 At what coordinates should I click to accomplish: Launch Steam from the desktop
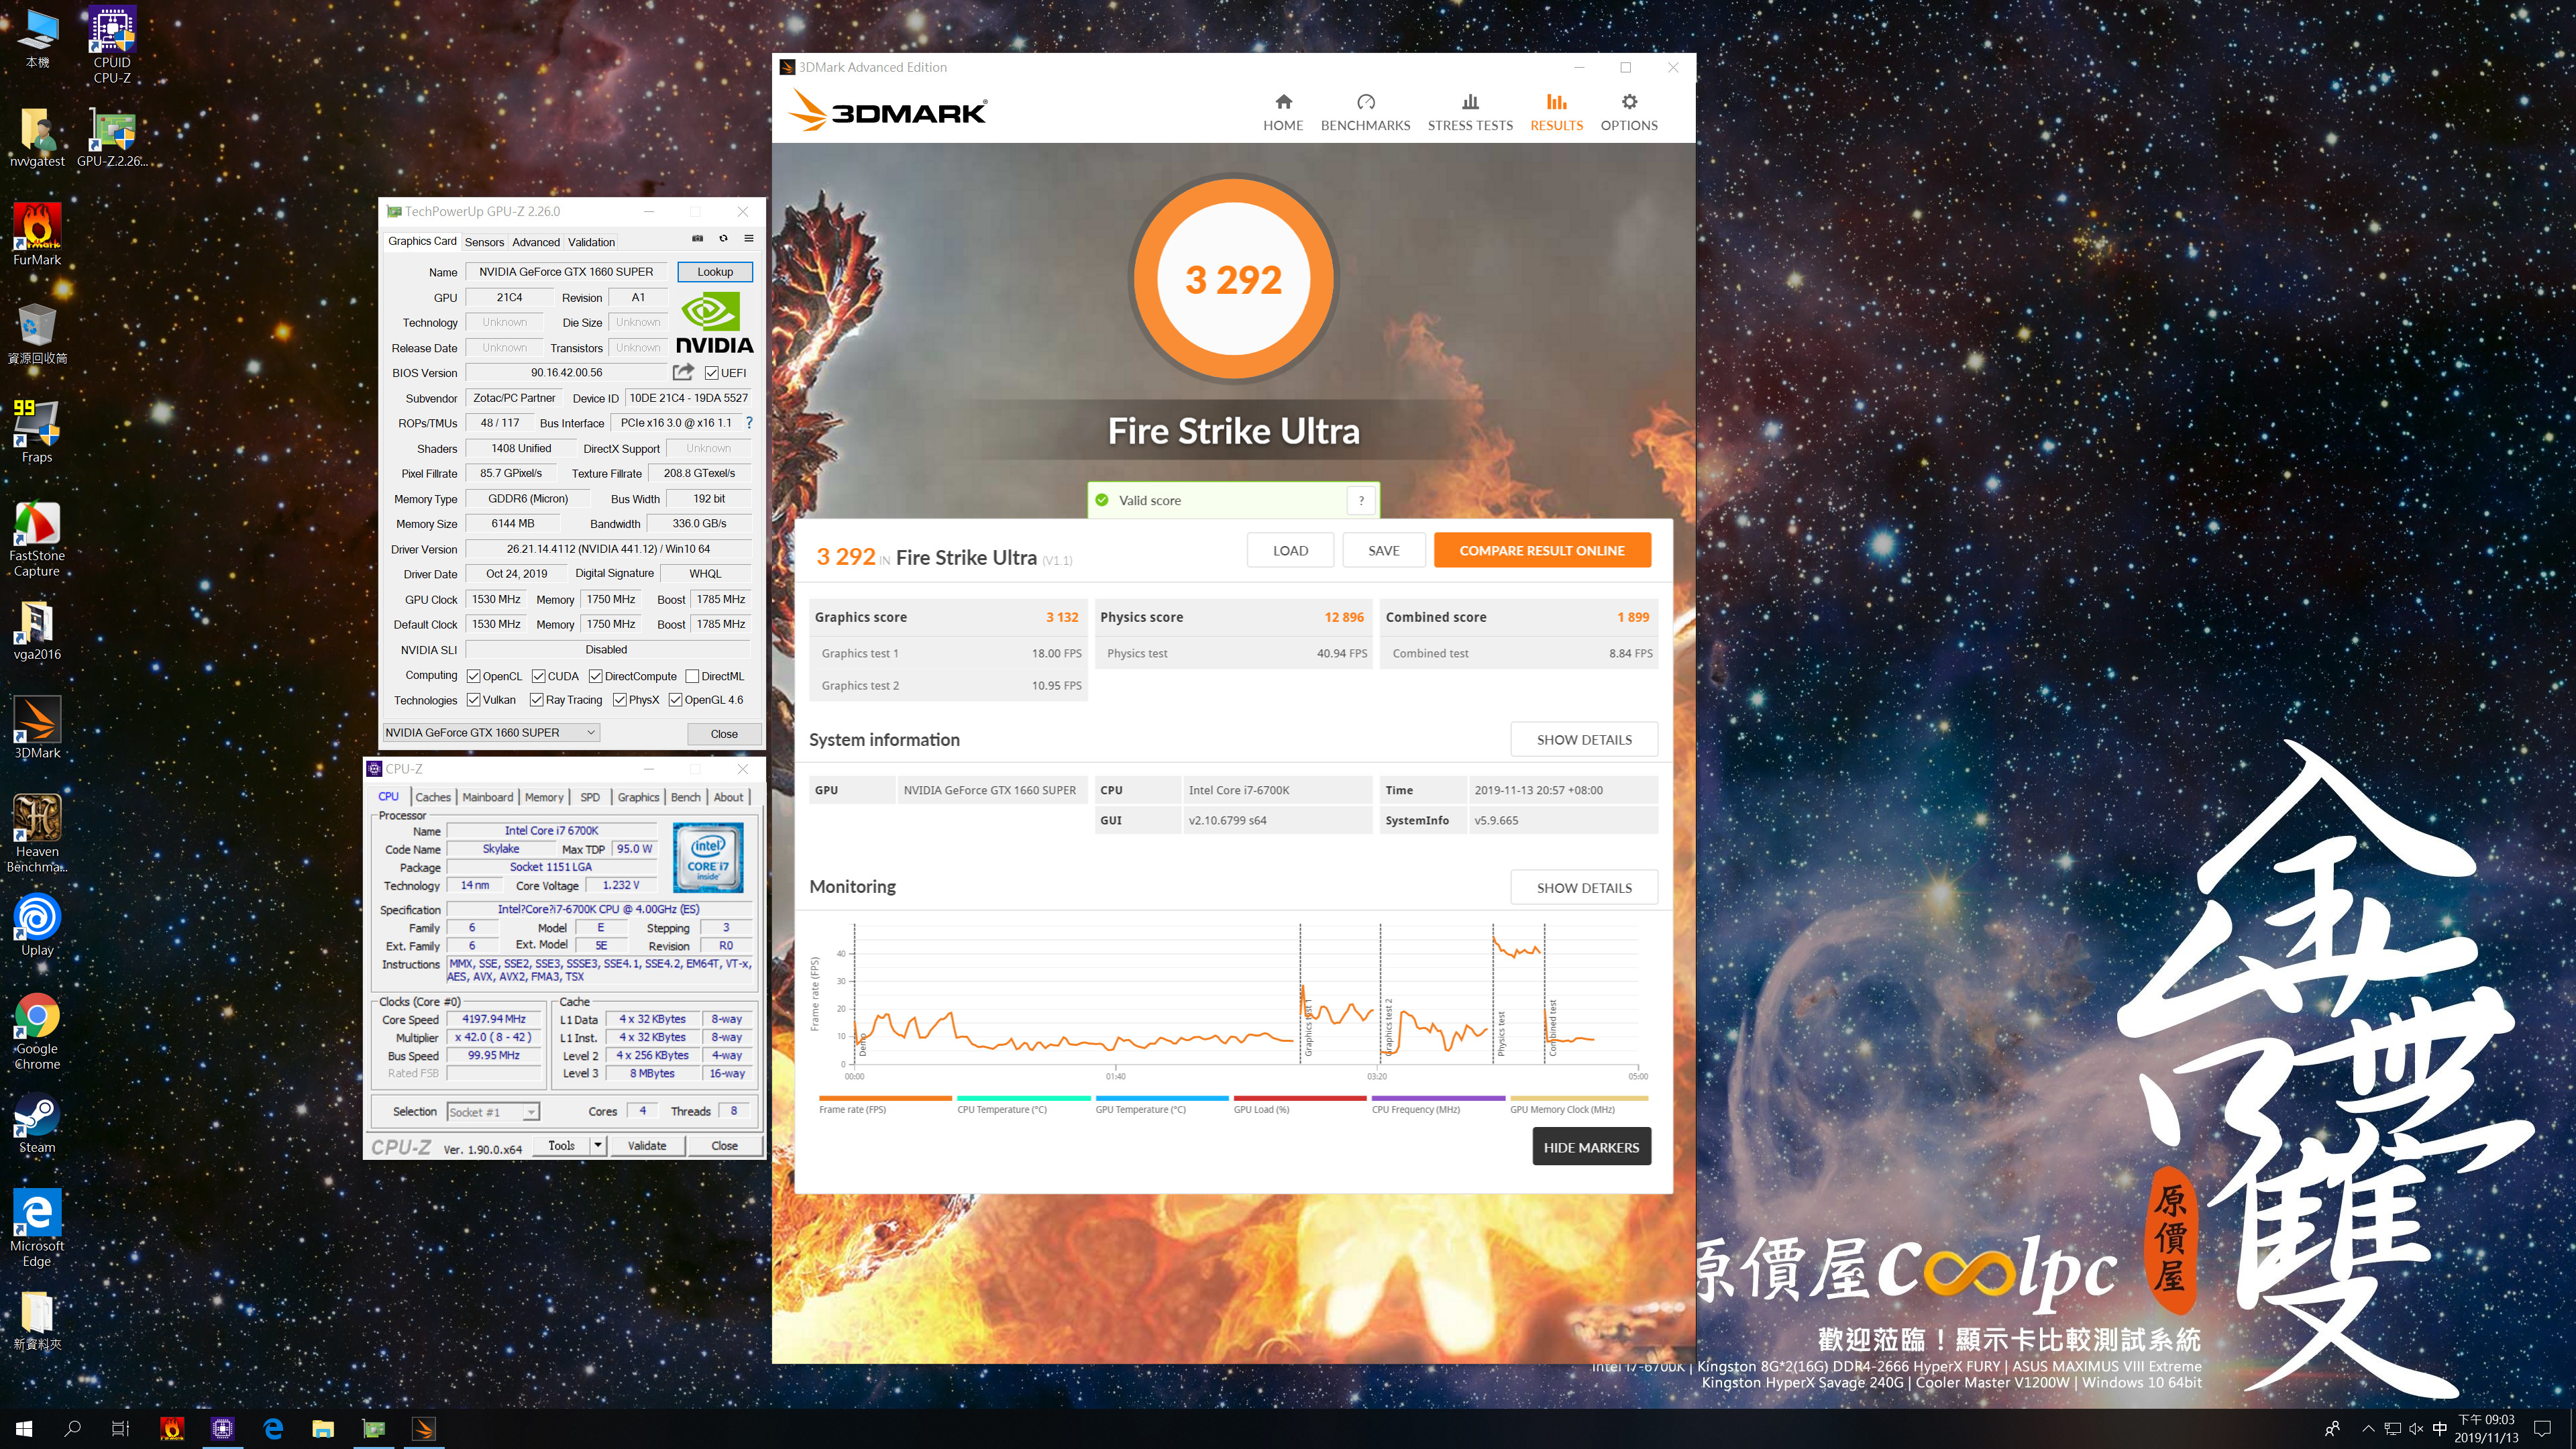(37, 1122)
